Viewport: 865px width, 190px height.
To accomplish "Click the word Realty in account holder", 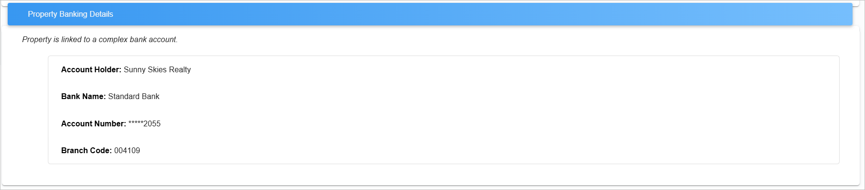I will coord(180,70).
